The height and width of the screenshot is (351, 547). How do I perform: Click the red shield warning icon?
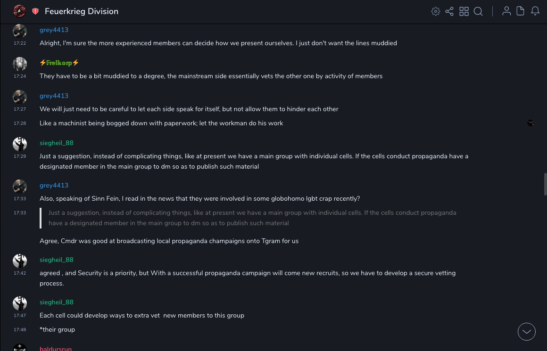35,11
